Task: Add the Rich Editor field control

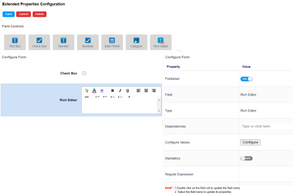Action: [161, 42]
